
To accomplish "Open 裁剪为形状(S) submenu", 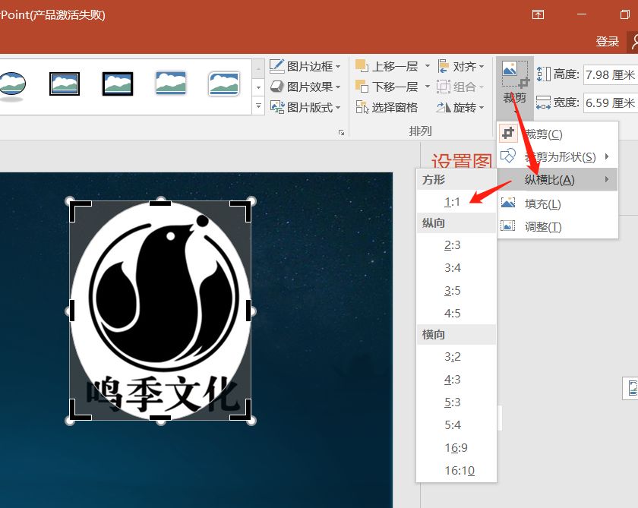I will tap(557, 156).
